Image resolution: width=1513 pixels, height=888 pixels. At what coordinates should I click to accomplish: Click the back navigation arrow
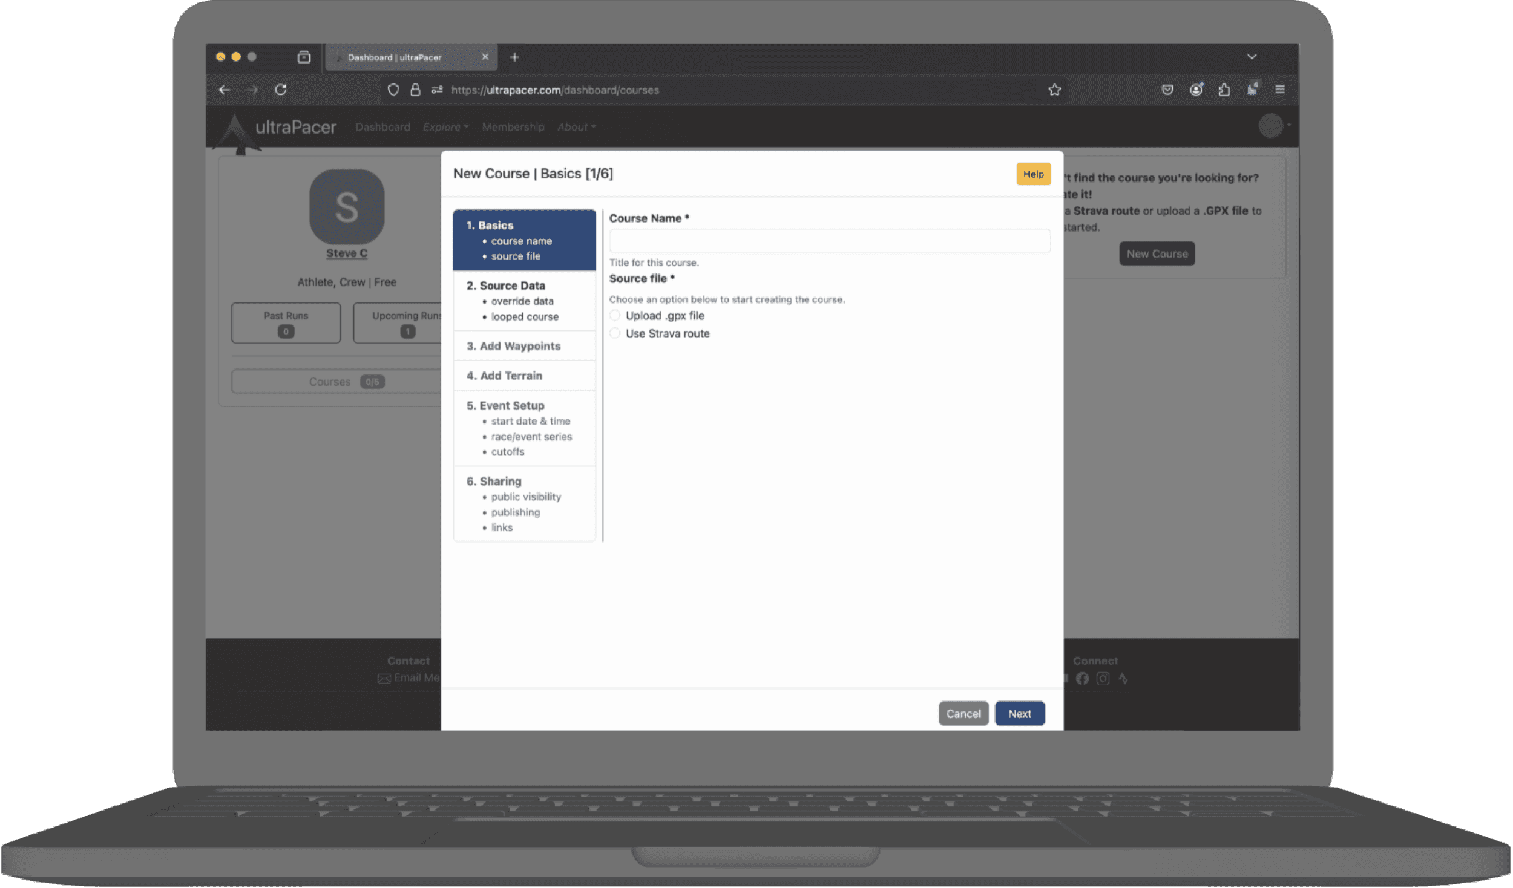(225, 90)
